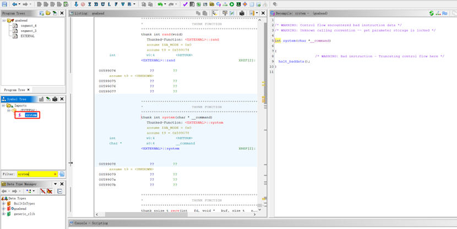
Task: Click the Save icon in main toolbar
Action: [4, 4]
